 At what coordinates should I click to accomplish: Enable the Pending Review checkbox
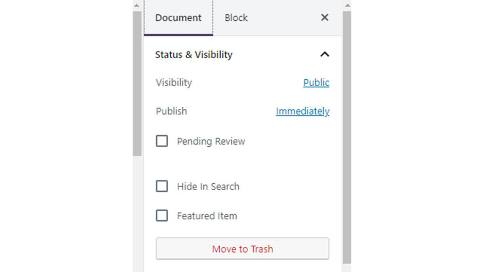click(x=162, y=141)
